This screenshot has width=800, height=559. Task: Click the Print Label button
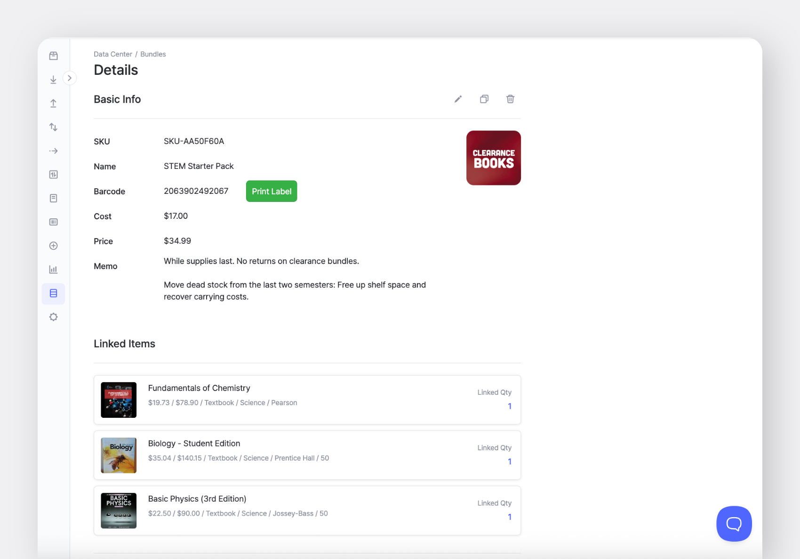pyautogui.click(x=271, y=191)
